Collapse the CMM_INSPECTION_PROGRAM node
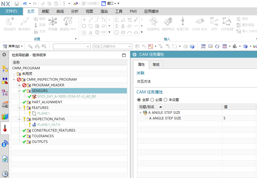The image size is (257, 178). point(14,80)
